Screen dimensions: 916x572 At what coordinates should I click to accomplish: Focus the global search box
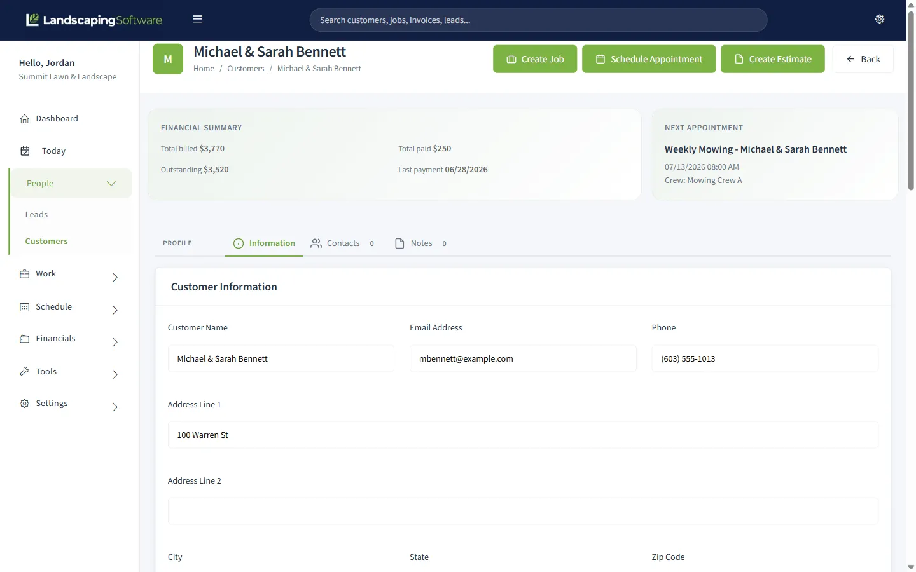tap(538, 20)
